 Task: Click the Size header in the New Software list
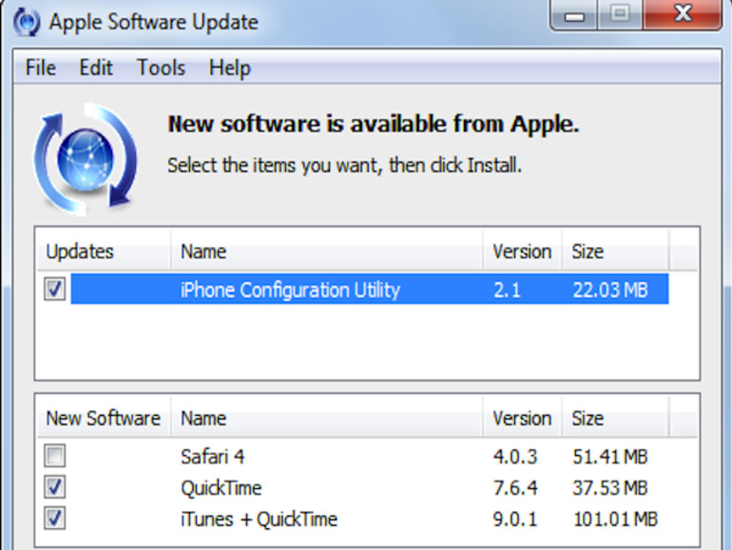click(616, 419)
